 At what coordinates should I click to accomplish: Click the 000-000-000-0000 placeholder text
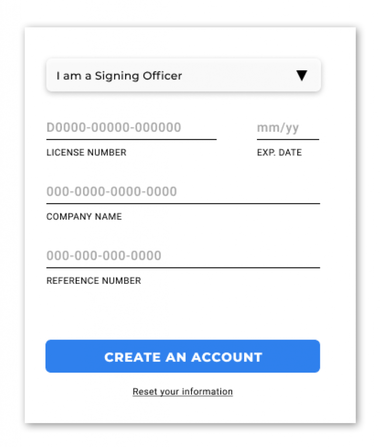pos(104,255)
